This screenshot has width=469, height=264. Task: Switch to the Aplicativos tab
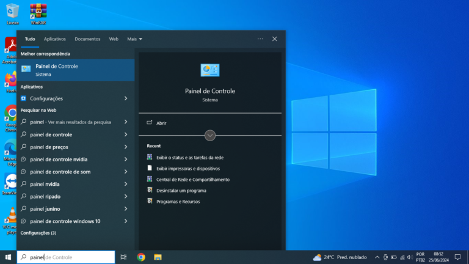(x=55, y=39)
